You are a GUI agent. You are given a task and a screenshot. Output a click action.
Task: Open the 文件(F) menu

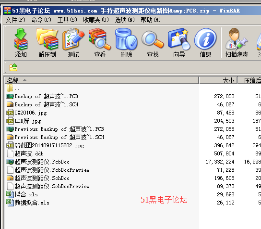15,20
